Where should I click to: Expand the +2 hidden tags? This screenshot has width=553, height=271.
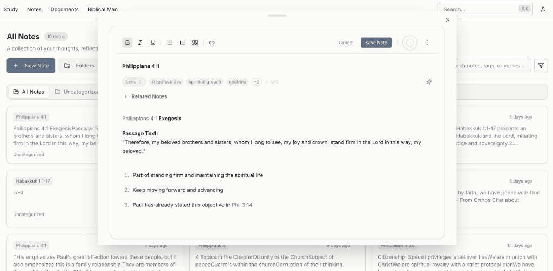(x=257, y=82)
